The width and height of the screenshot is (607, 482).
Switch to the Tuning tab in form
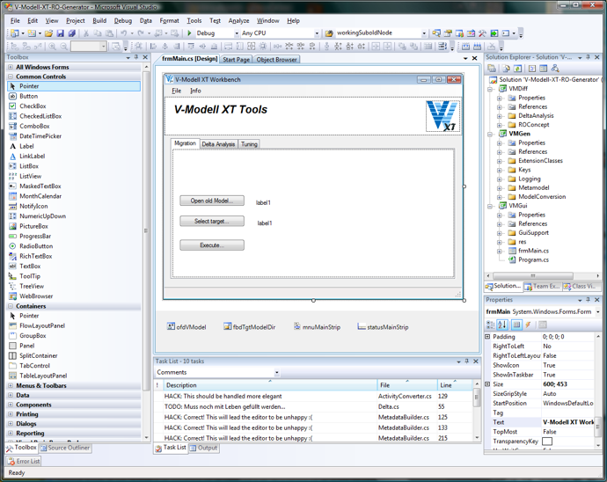(249, 144)
